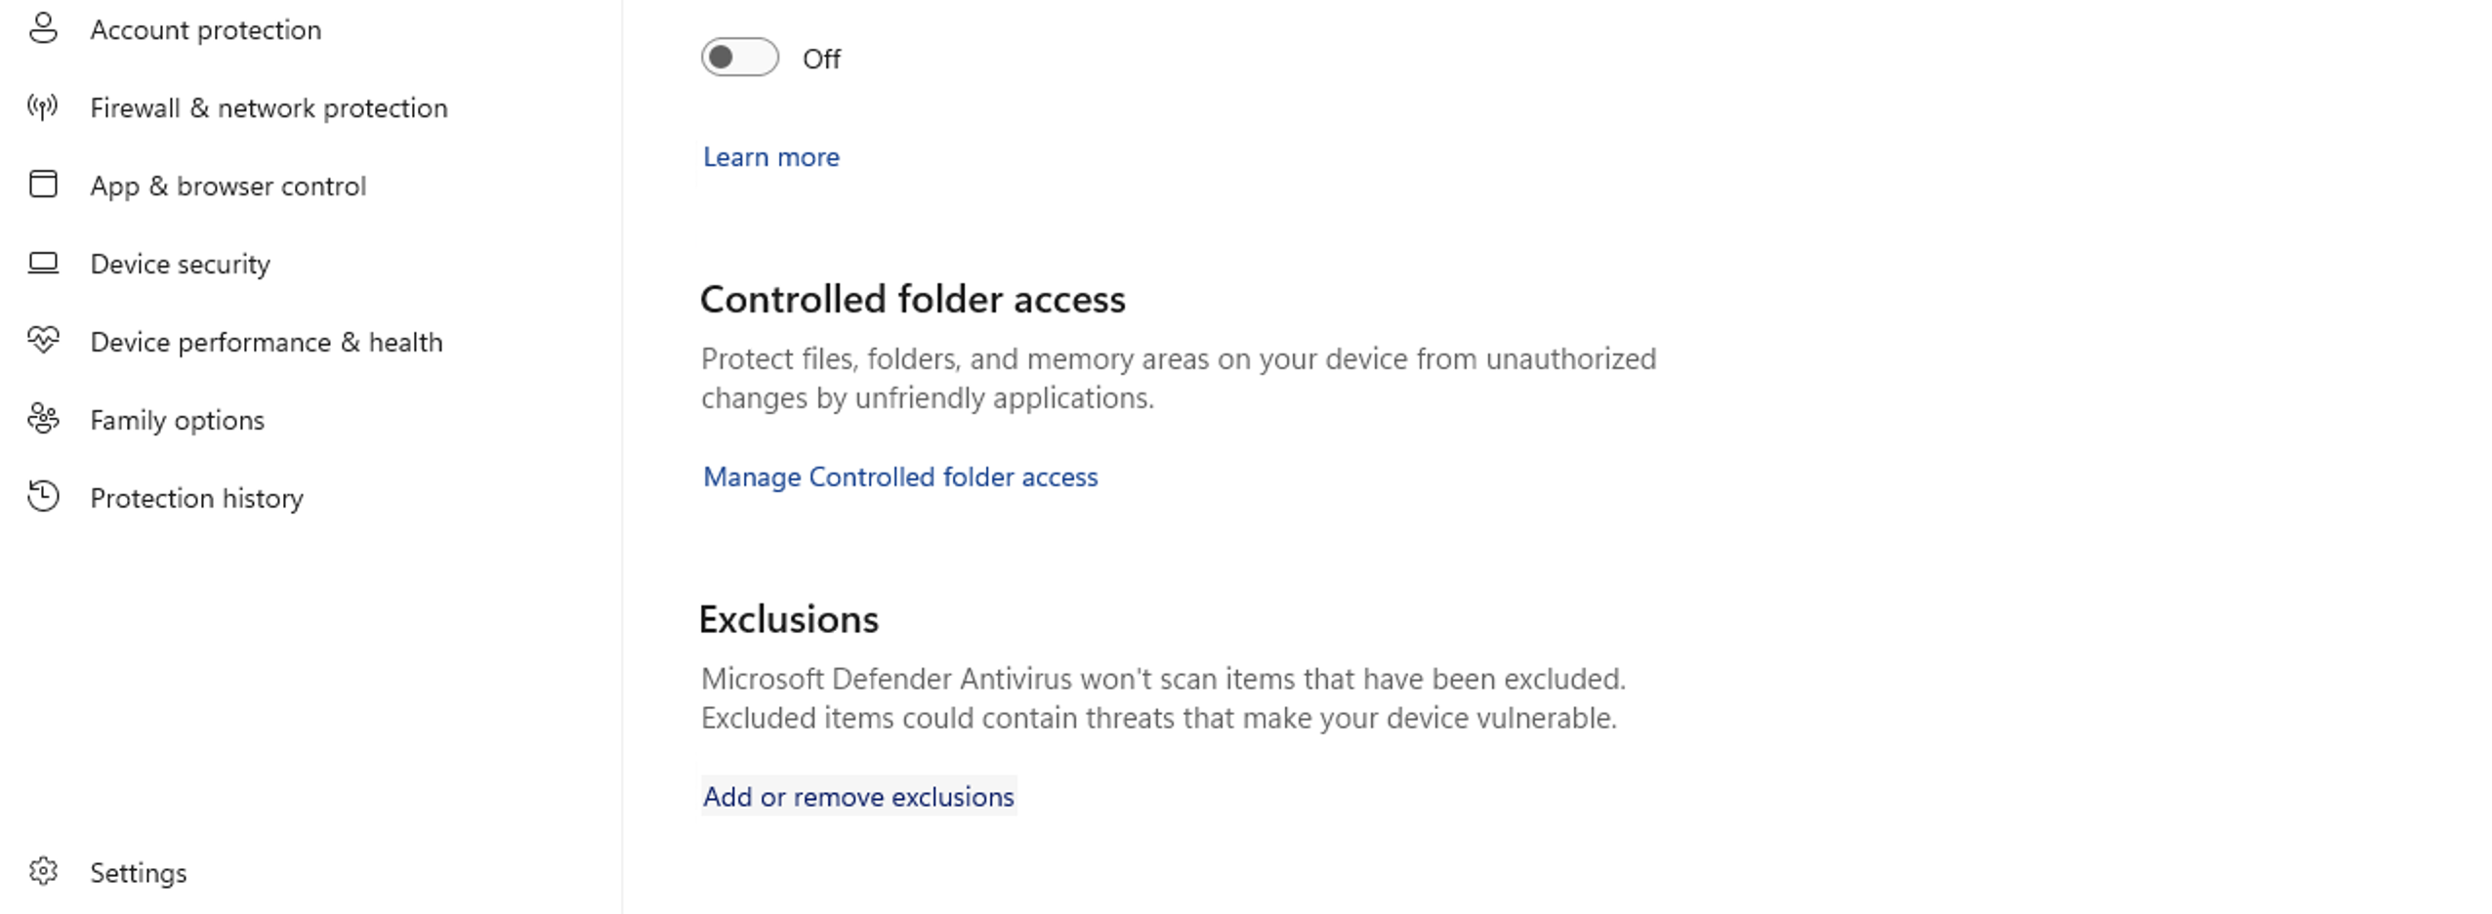Click the Firewall antenna signal icon
Viewport: 2492px width, 914px height.
[43, 106]
